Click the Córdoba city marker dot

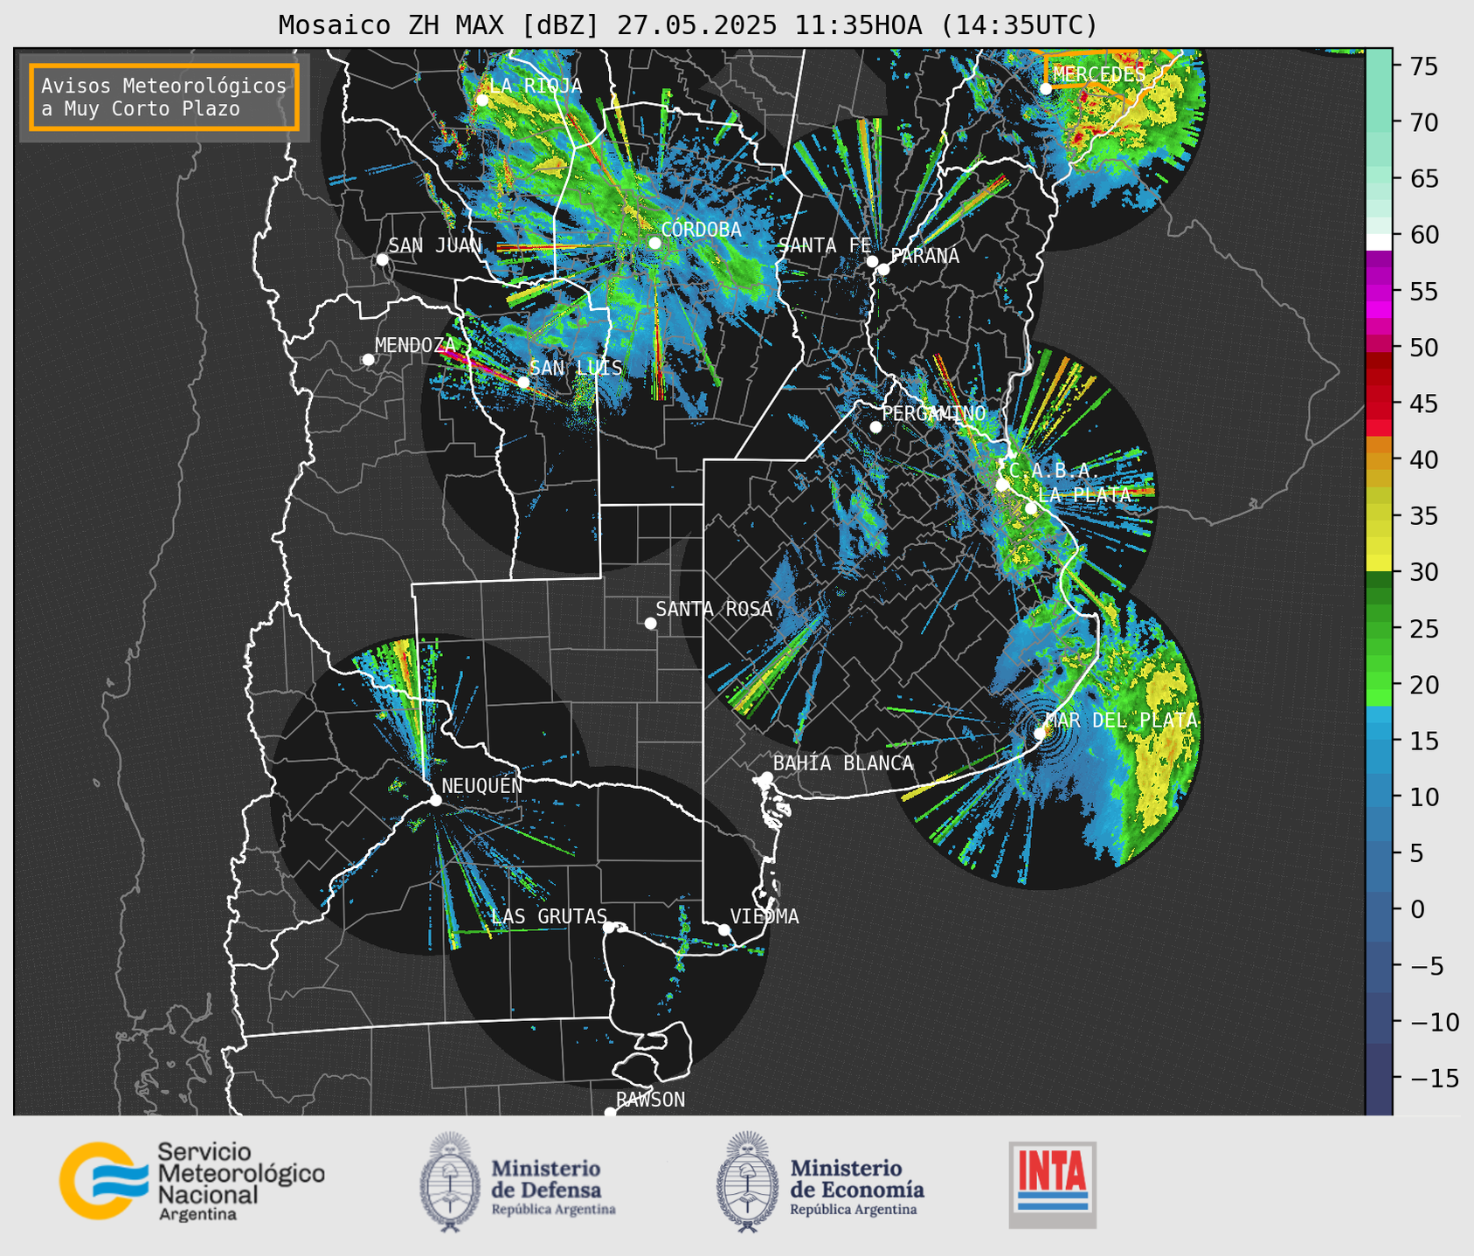[654, 243]
